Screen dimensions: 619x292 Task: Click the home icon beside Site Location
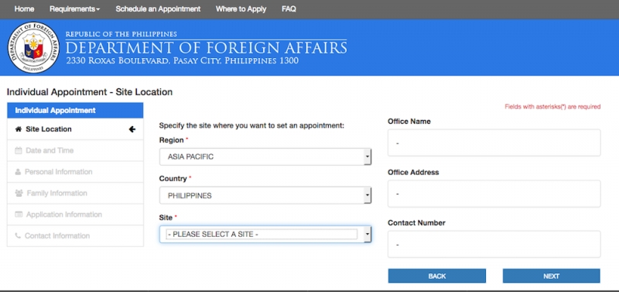pos(18,129)
